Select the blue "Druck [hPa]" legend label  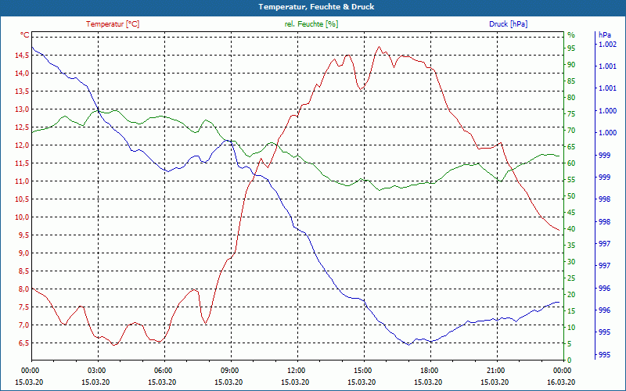[x=508, y=24]
